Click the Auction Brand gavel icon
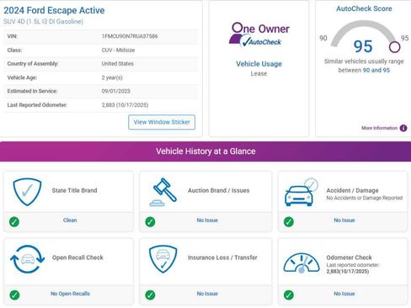Screen dimensions: 411x308 click(163, 192)
